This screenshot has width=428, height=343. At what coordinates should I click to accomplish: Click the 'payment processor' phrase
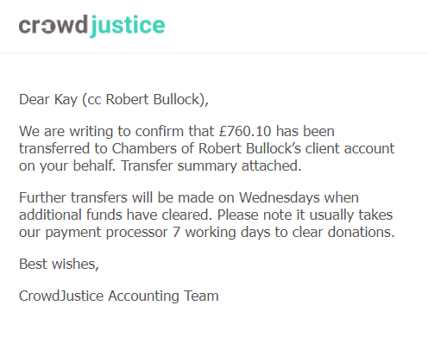point(106,233)
